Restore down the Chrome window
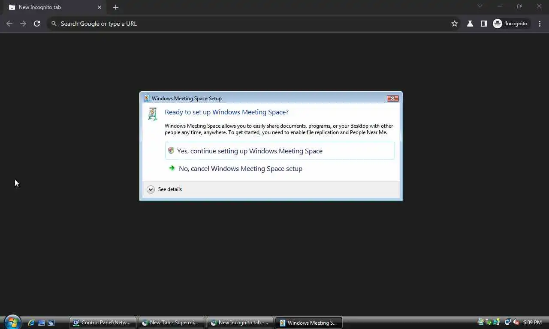The width and height of the screenshot is (549, 329). pyautogui.click(x=519, y=6)
